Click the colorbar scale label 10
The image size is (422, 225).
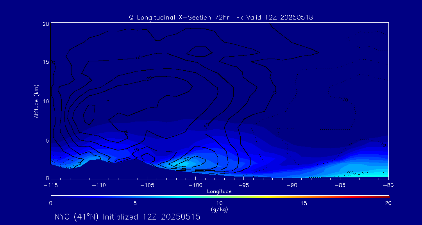(x=220, y=203)
